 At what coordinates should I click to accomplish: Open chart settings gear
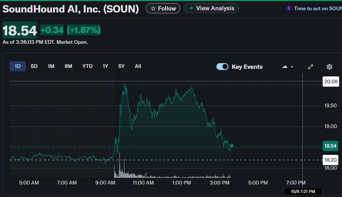(x=330, y=67)
